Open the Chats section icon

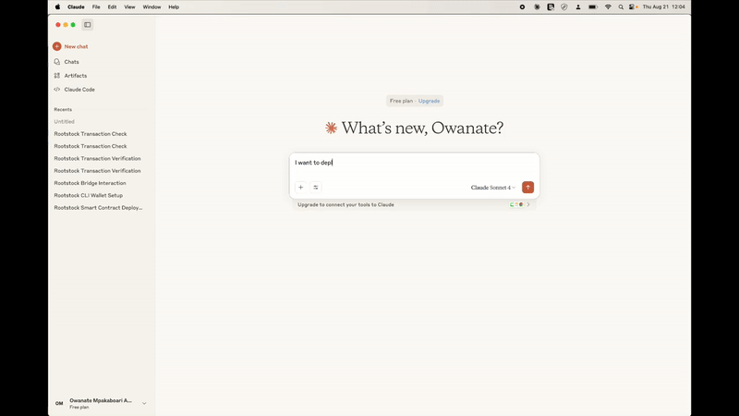(x=57, y=62)
